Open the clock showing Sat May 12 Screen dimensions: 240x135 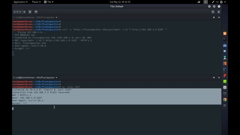point(120,2)
